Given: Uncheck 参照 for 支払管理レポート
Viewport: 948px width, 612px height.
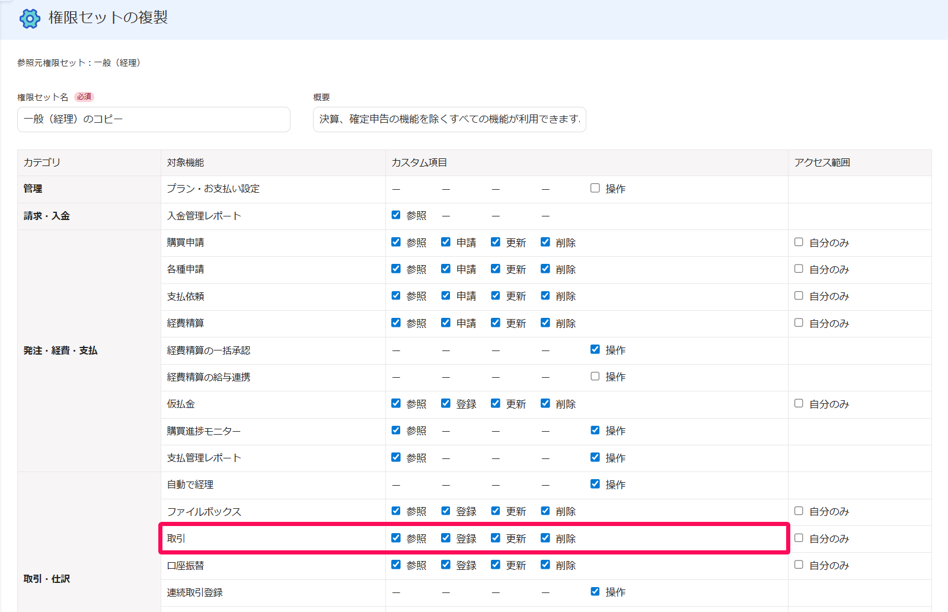Looking at the screenshot, I should [x=396, y=457].
